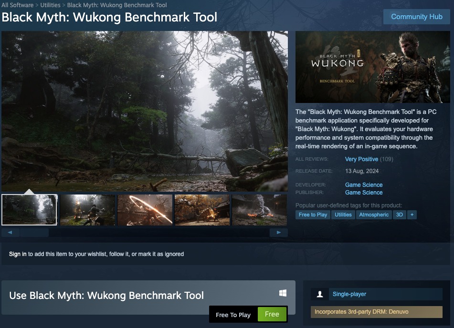View Very Positive reviews summary
Screen dimensions: 454x328
pyautogui.click(x=361, y=159)
